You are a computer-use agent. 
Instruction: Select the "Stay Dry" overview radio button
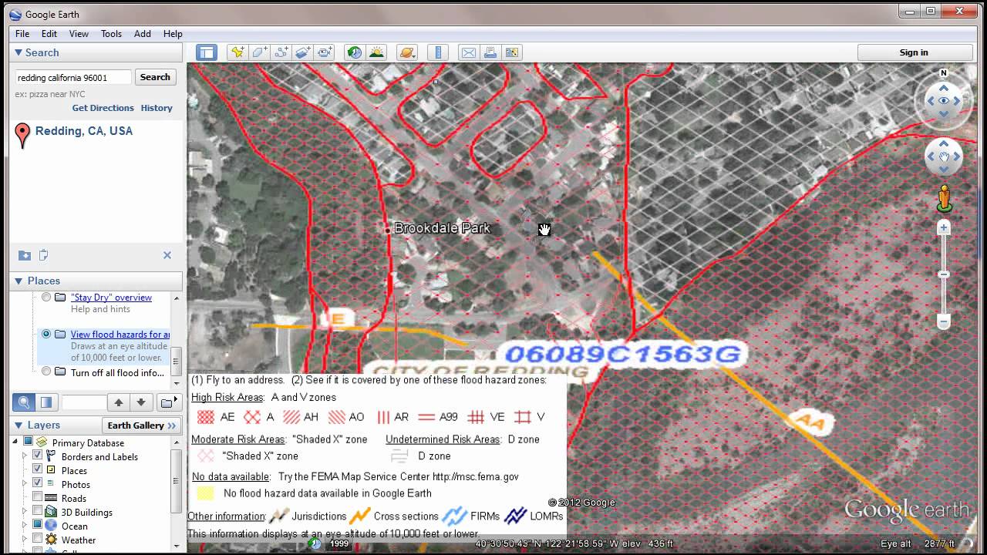(46, 298)
